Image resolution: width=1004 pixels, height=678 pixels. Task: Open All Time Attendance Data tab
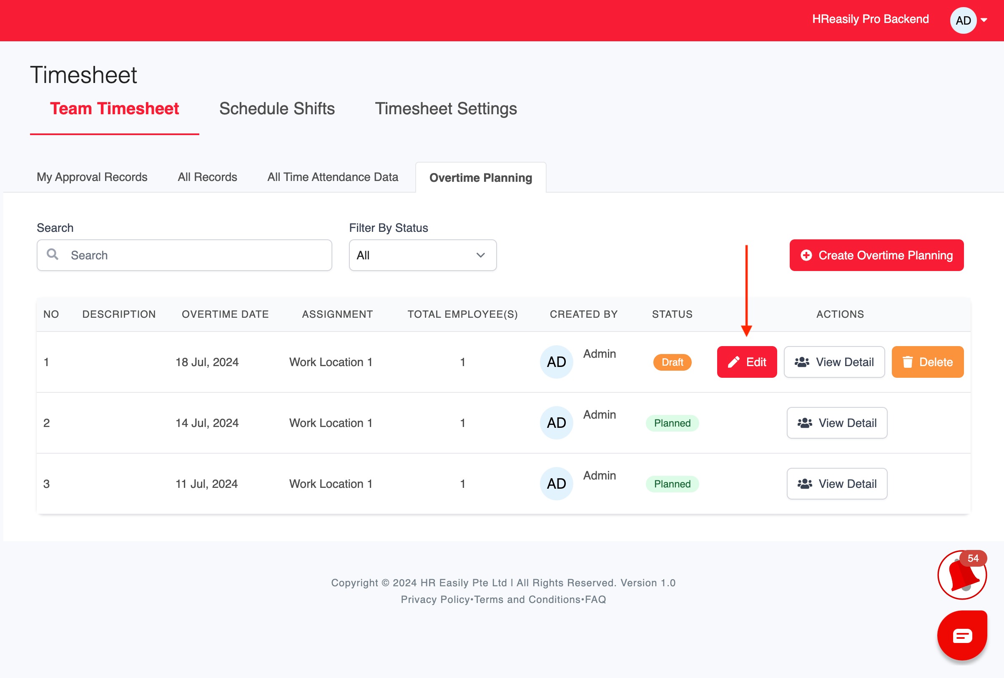coord(332,177)
